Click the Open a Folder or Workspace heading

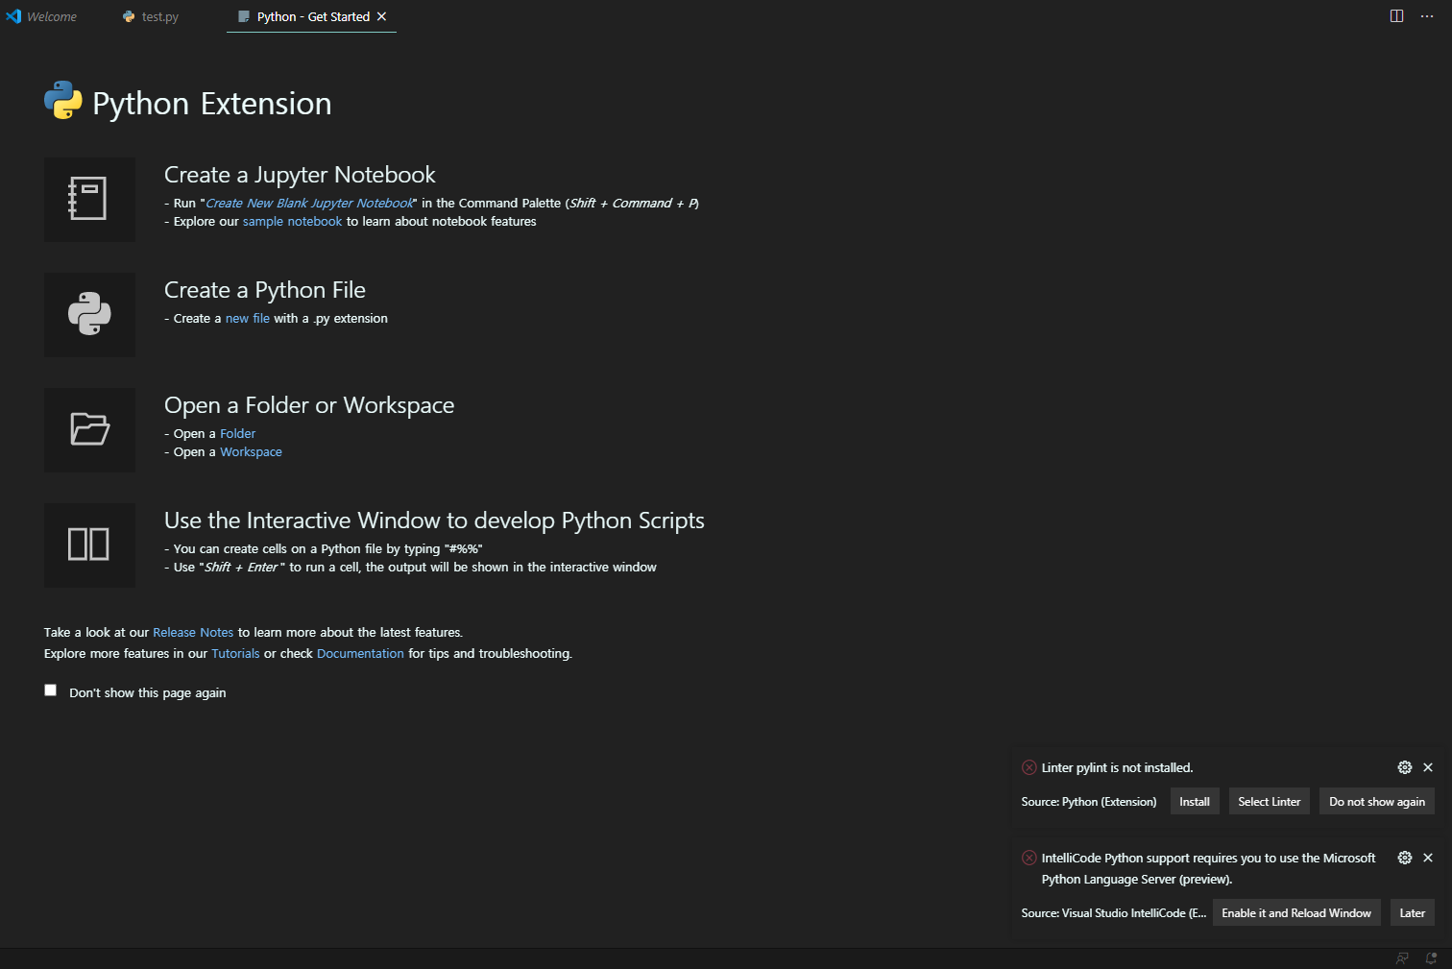pos(309,405)
